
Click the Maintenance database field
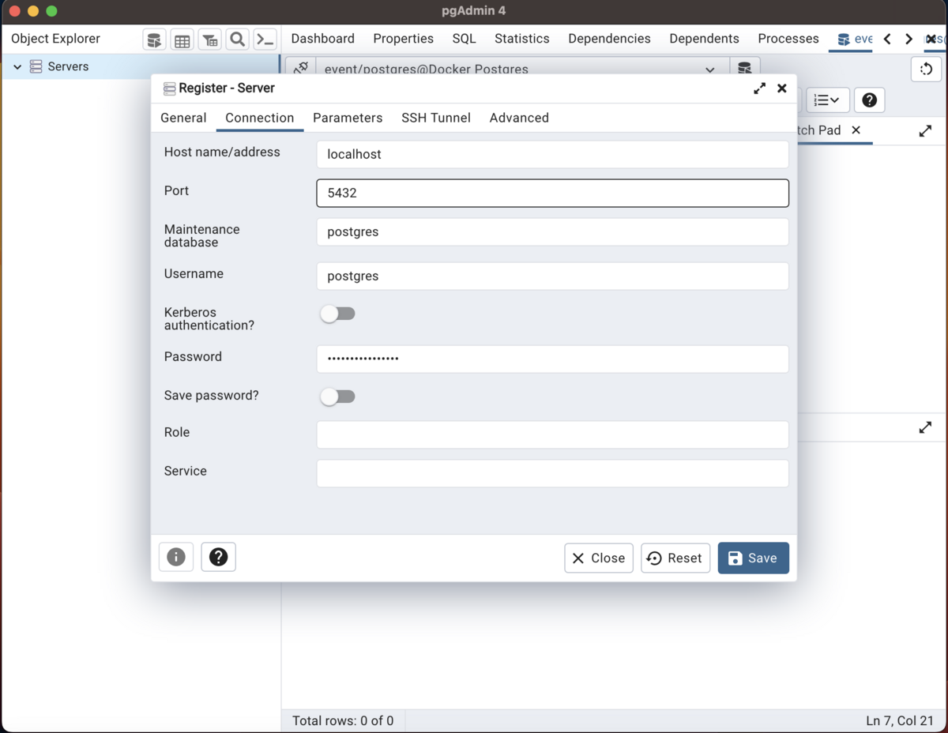(x=552, y=232)
